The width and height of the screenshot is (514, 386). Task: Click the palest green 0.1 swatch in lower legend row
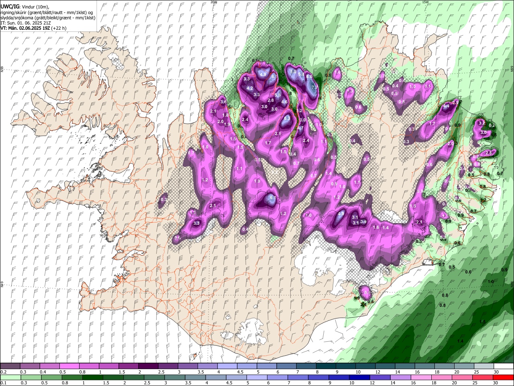click(10, 378)
